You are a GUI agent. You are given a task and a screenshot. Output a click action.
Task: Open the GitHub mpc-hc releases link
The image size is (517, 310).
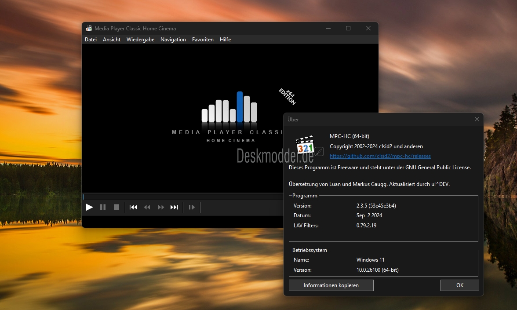[x=380, y=156]
